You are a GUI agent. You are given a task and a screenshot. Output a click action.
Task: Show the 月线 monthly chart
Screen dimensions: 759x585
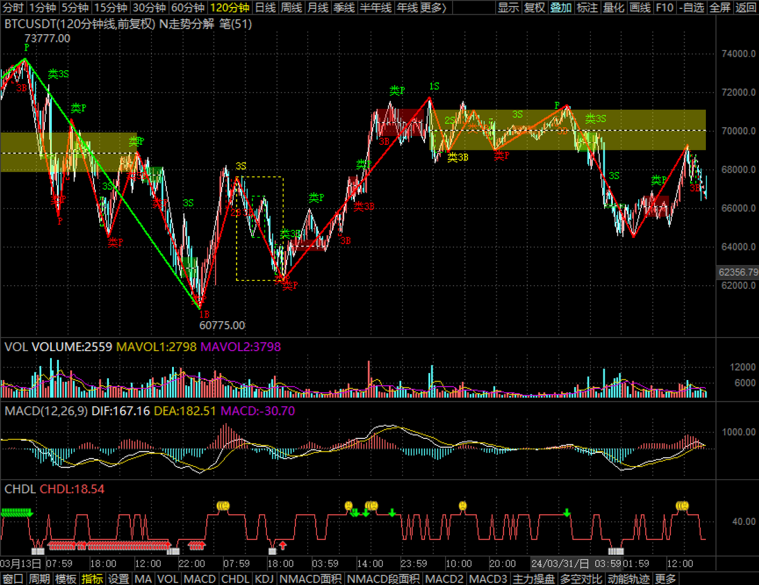318,8
